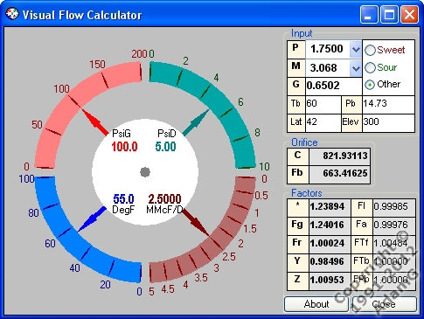
Task: Select the Other gas radio button
Action: [x=370, y=85]
